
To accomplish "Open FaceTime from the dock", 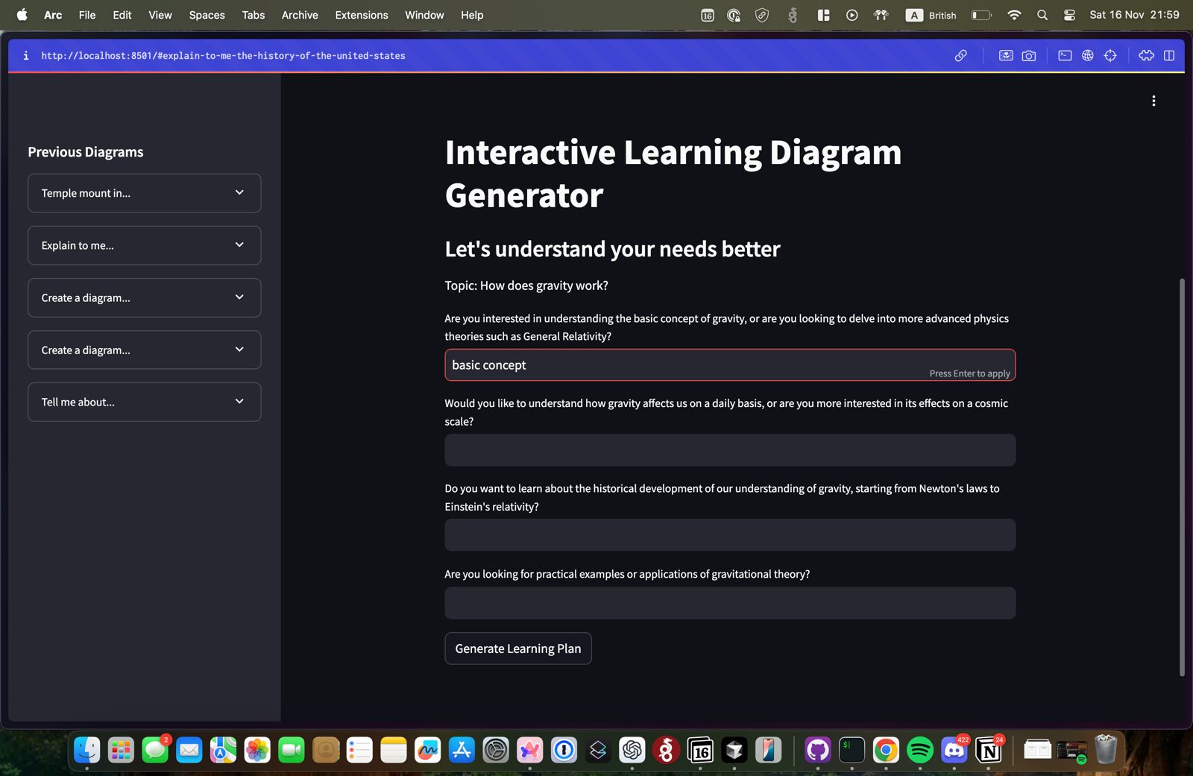I will [292, 750].
